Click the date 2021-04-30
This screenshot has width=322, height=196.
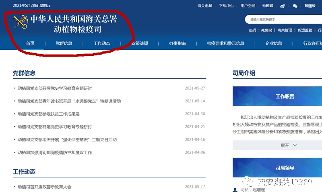pos(195,114)
